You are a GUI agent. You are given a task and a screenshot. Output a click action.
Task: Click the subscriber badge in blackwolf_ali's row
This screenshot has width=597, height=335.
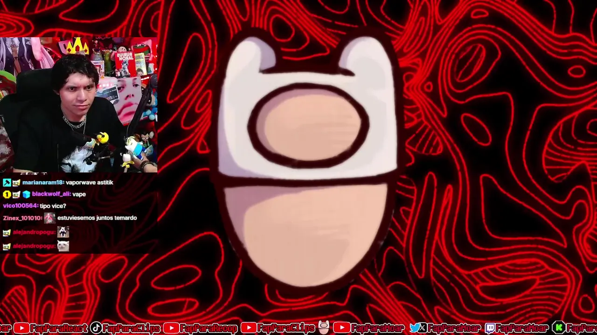[x=16, y=194]
